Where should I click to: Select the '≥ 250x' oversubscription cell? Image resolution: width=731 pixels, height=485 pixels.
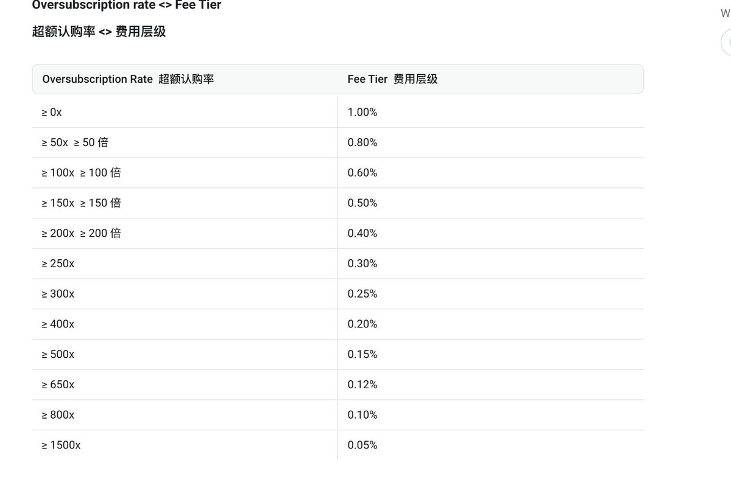[58, 263]
